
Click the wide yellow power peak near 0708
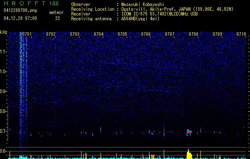(189, 154)
